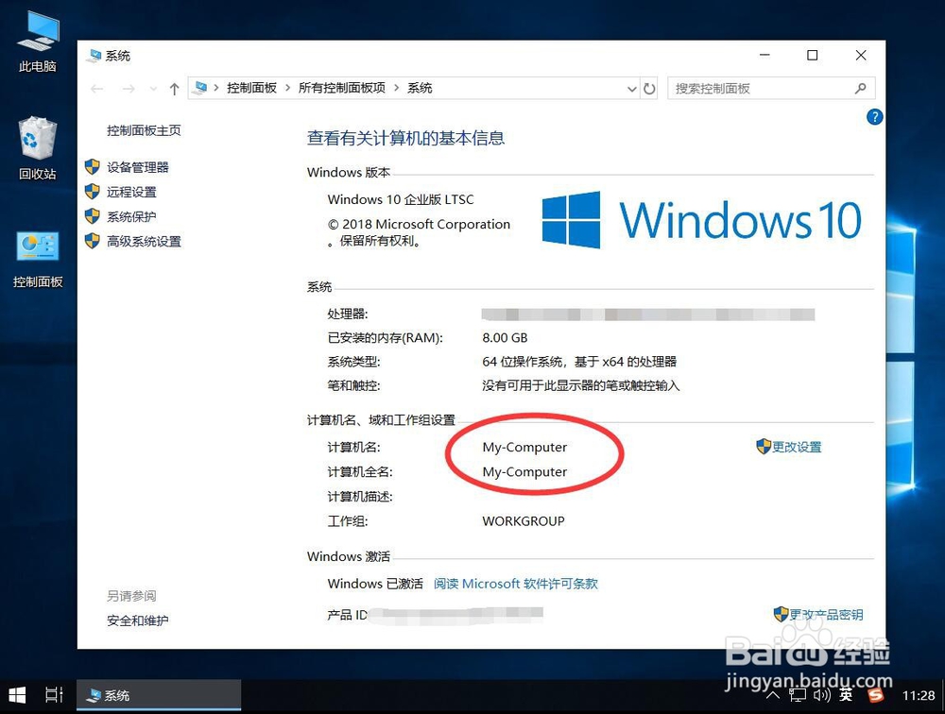Click shield icon beside 系统保护
This screenshot has height=714, width=945.
93,216
